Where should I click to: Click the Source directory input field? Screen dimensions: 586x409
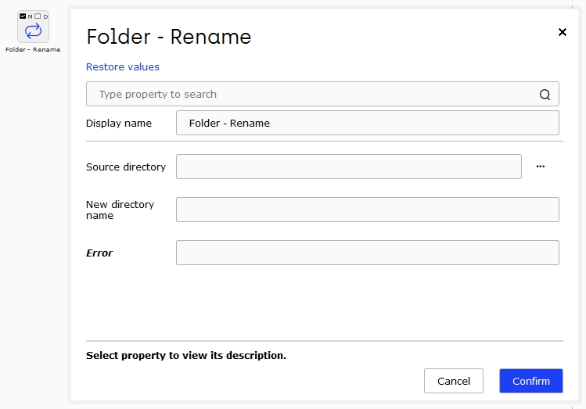349,167
